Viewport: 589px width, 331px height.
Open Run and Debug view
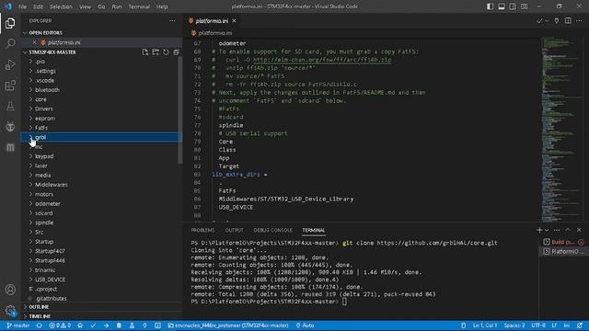(10, 64)
